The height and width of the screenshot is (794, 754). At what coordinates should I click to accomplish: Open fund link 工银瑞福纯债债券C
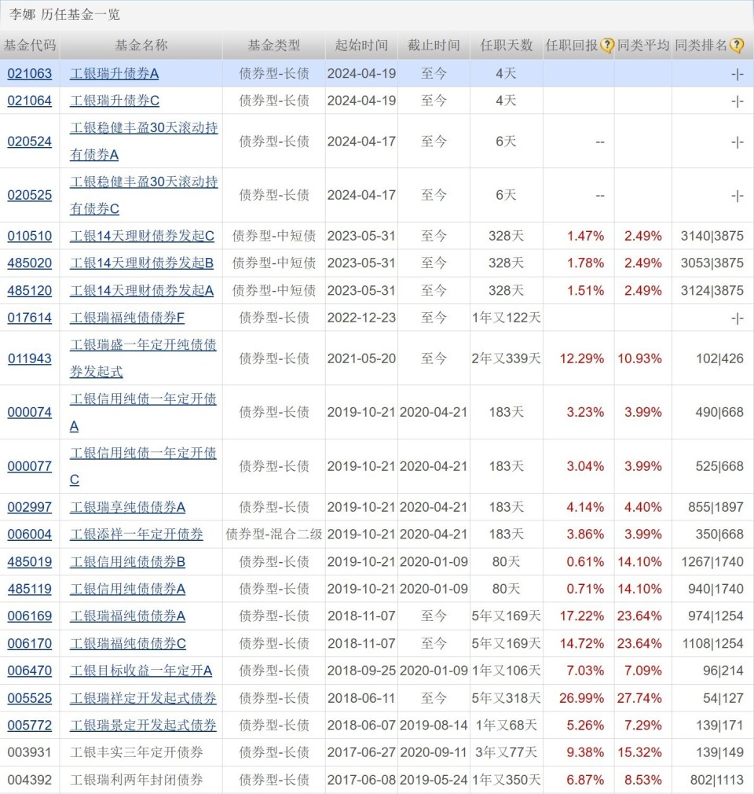tap(128, 644)
